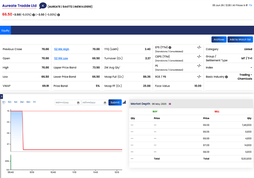This screenshot has width=254, height=178.
Task: Click the Upper Price Band value 73.50
Action: 96,67
